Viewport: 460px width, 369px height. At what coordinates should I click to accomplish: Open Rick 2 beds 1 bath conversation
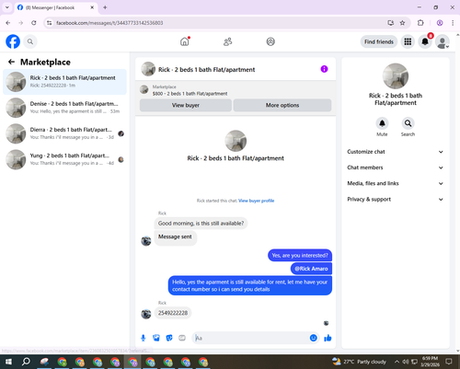coord(64,82)
